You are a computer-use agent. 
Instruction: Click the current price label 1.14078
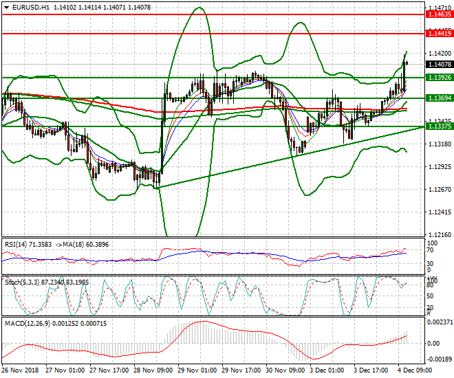point(440,64)
